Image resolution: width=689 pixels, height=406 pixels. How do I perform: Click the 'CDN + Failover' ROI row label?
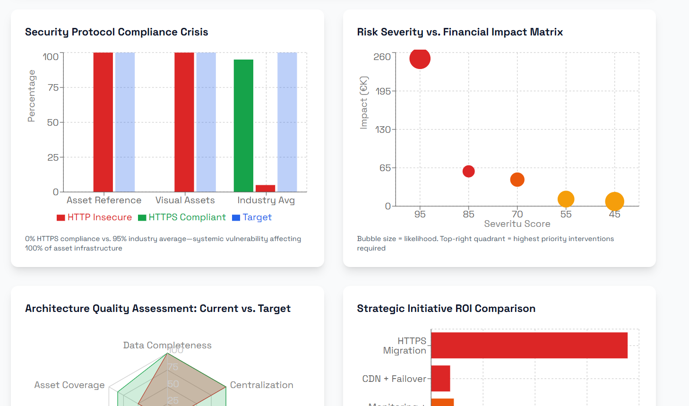coord(394,379)
